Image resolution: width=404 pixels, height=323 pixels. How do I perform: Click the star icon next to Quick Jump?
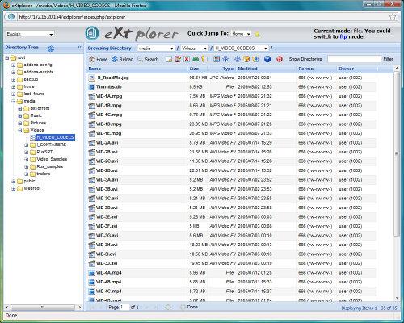tap(258, 34)
